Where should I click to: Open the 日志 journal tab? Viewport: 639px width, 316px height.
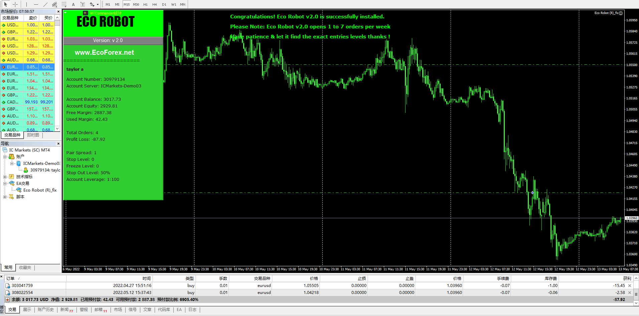click(192, 310)
